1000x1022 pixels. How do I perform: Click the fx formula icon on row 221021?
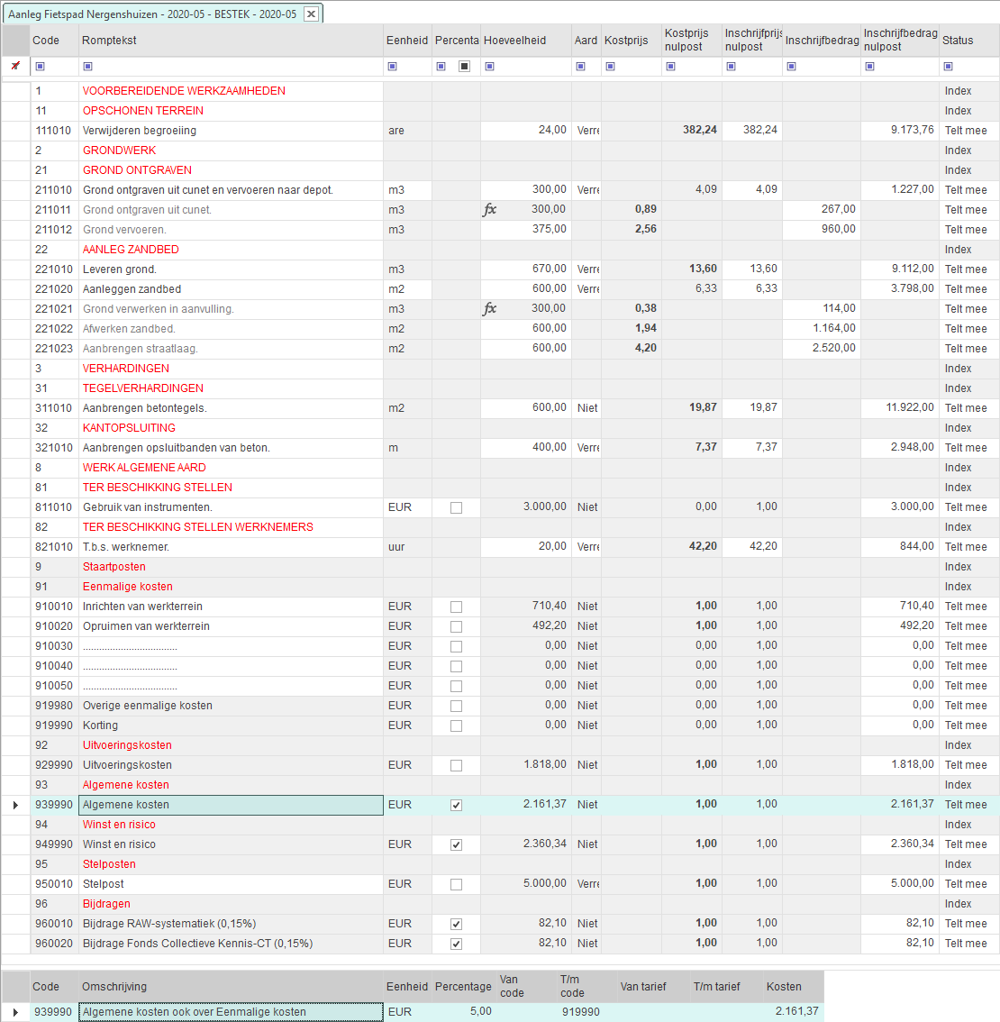pyautogui.click(x=489, y=309)
